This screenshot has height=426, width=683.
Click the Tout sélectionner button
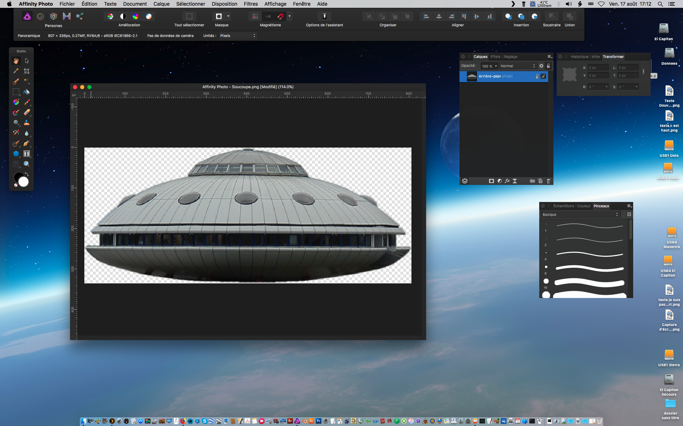click(x=189, y=16)
